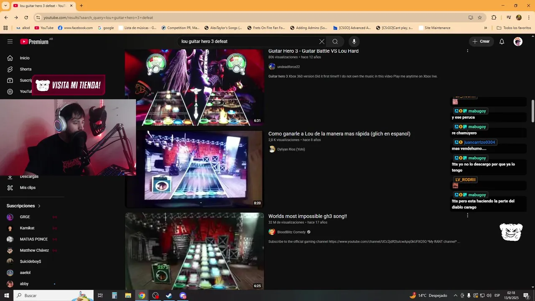Image resolution: width=535 pixels, height=301 pixels.
Task: Go back with the browser back arrow
Action: point(6,18)
